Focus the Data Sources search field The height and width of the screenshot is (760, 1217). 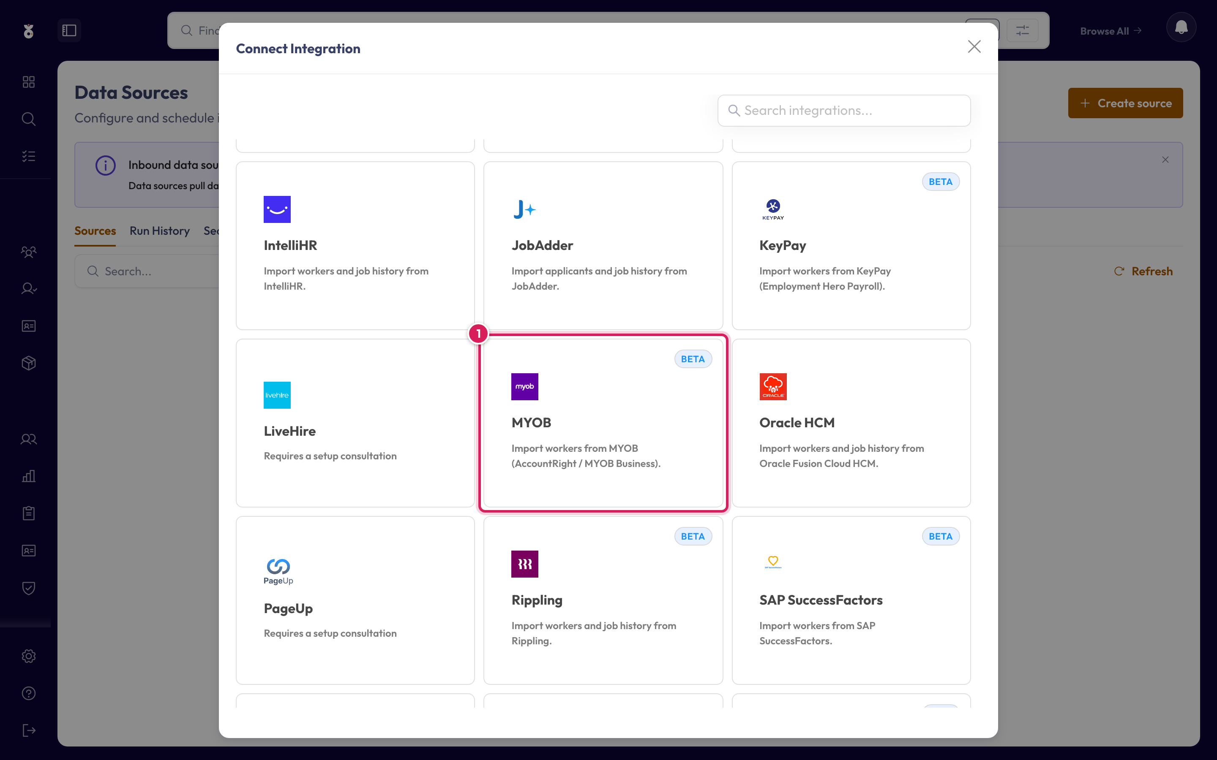[147, 271]
